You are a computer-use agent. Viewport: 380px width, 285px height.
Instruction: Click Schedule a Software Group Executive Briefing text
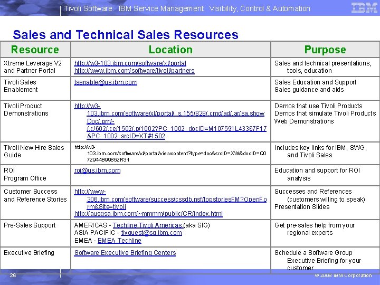point(318,260)
